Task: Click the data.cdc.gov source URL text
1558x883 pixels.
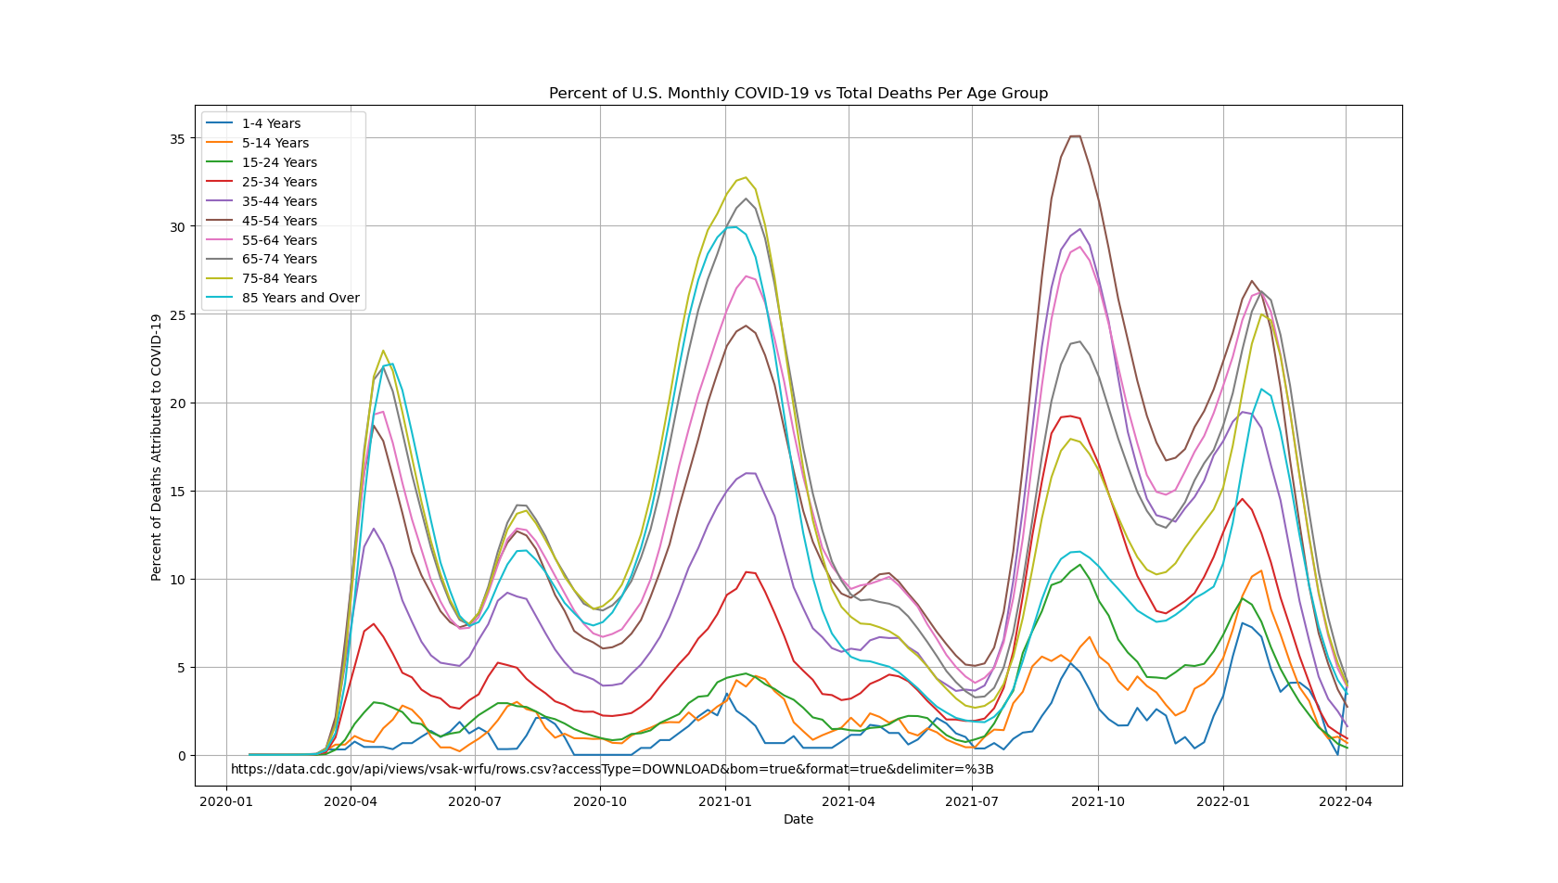Action: click(x=612, y=769)
